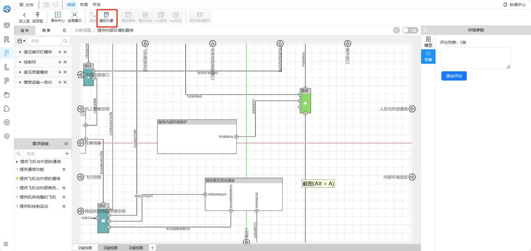This screenshot has width=531, height=251.
Task: Open the L module in the sidebar
Action: (x=7, y=67)
